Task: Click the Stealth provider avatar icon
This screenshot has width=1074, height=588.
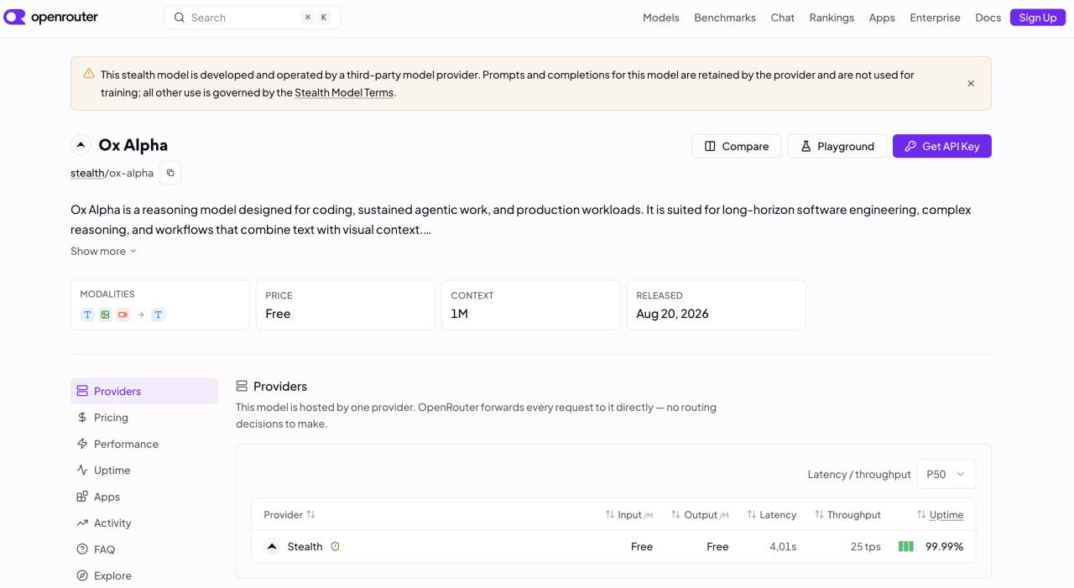Action: click(x=272, y=546)
